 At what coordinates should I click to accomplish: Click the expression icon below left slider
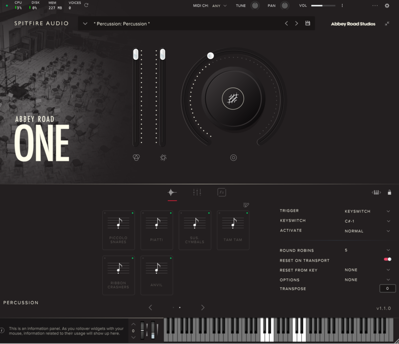[136, 157]
